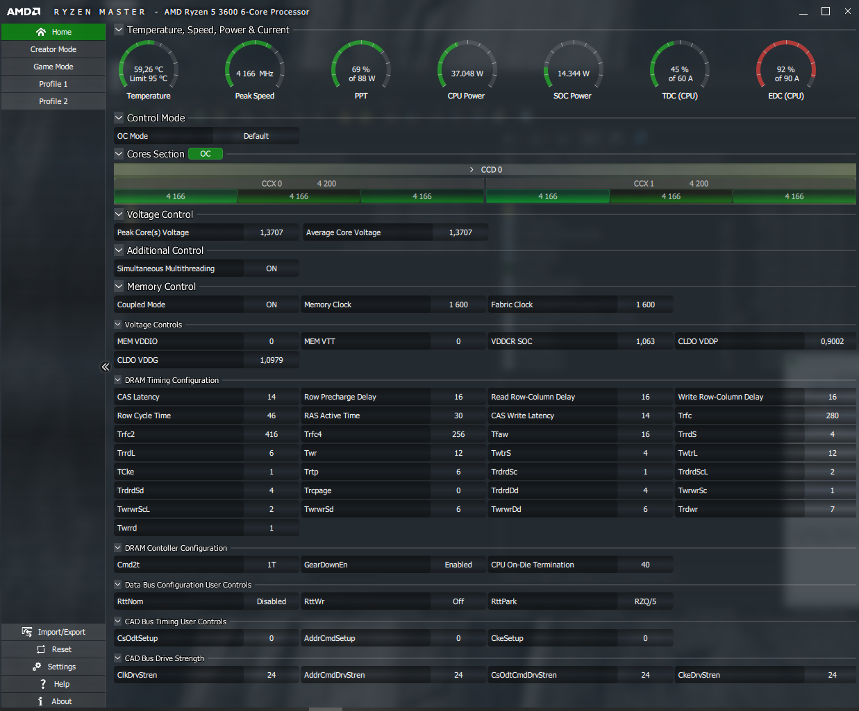Collapse DRAM Contoller Configuration subsection
The height and width of the screenshot is (711, 859).
(118, 548)
